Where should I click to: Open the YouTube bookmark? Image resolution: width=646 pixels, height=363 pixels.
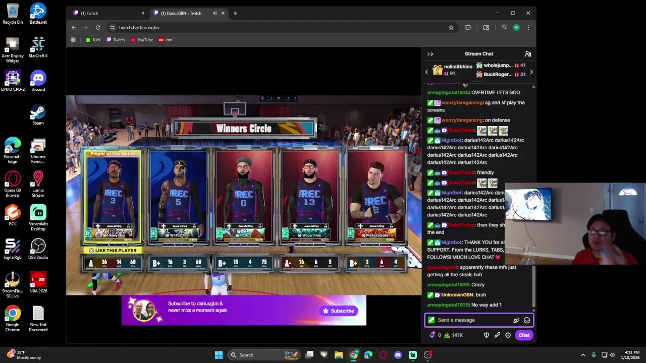pyautogui.click(x=142, y=40)
